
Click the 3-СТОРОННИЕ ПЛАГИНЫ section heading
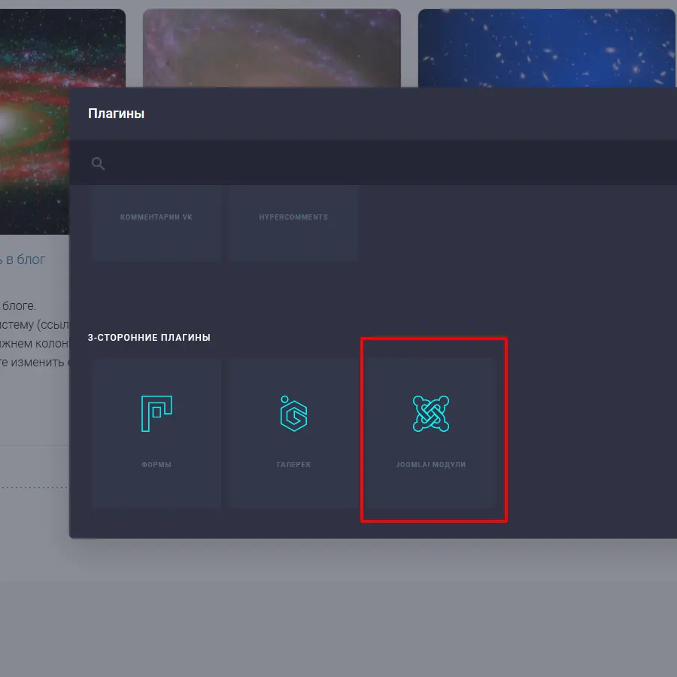[149, 338]
